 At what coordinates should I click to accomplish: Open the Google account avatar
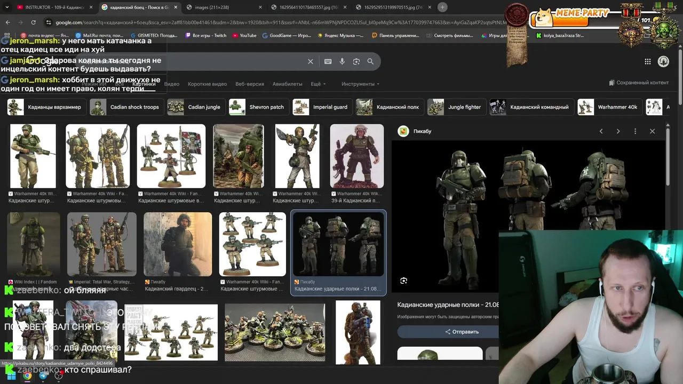663,61
